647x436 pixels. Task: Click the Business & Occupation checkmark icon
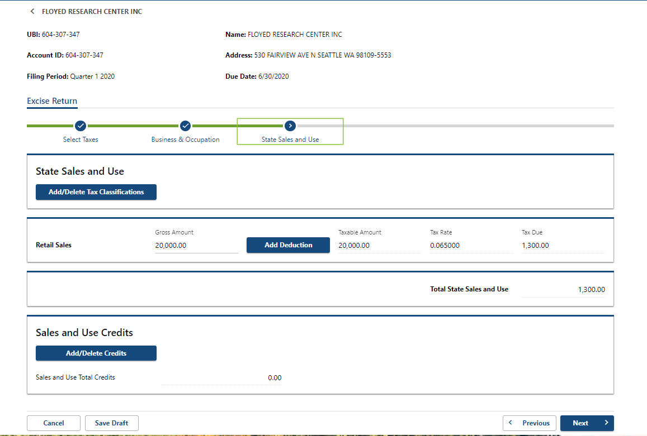pyautogui.click(x=185, y=126)
